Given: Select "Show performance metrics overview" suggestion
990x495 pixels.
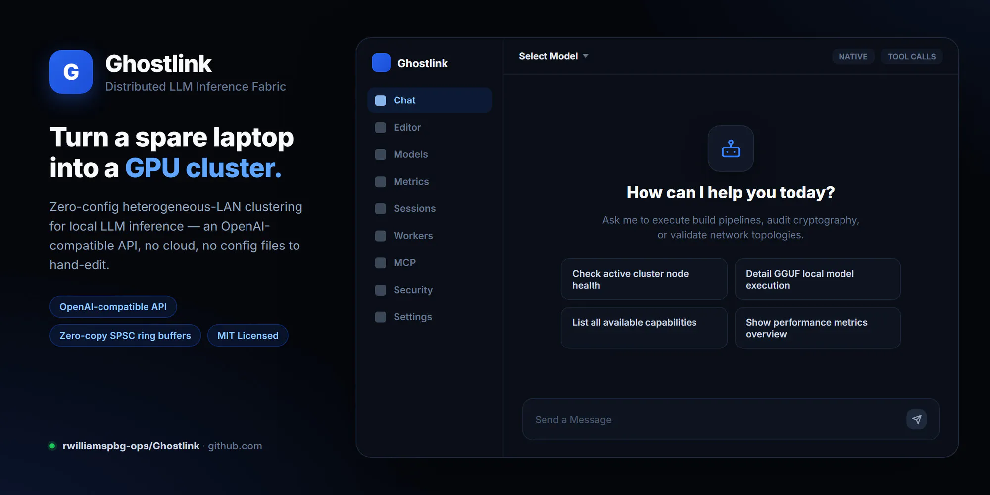Looking at the screenshot, I should (818, 328).
